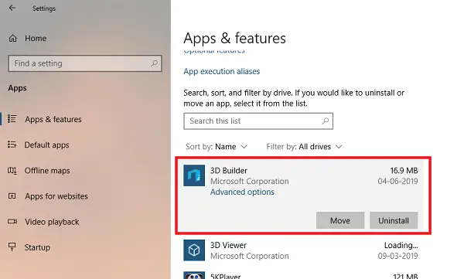
Task: Open the Default apps section
Action: (46, 145)
